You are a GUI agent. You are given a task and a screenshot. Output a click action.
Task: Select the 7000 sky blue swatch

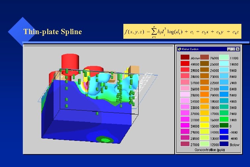224,82
